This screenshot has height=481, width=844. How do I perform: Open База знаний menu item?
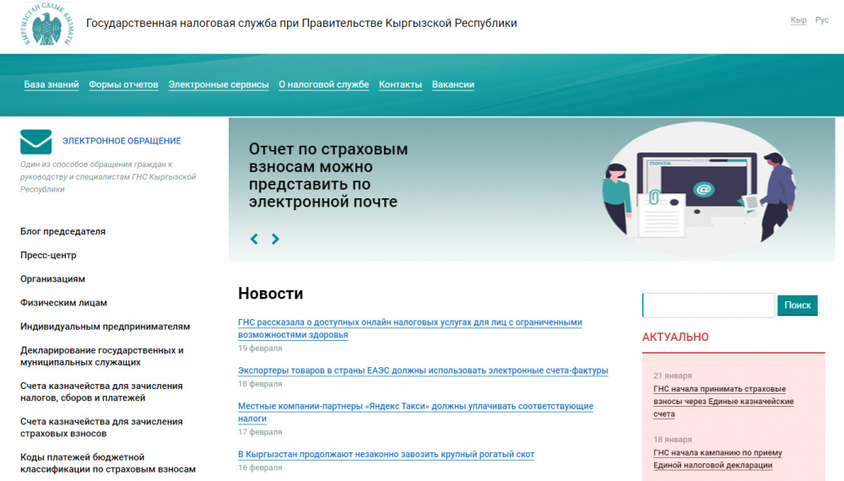[51, 84]
